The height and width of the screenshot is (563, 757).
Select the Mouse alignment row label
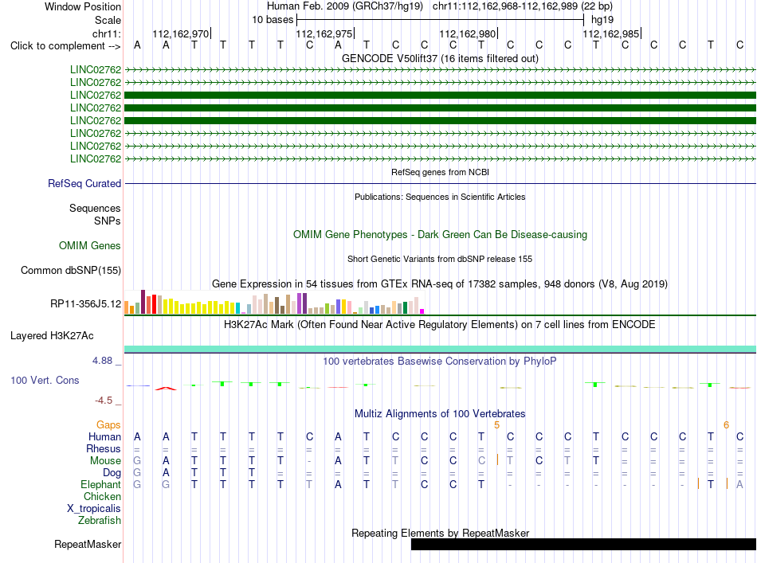(x=106, y=461)
